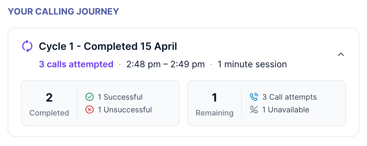Click the "3 Call attempts" label

click(289, 97)
